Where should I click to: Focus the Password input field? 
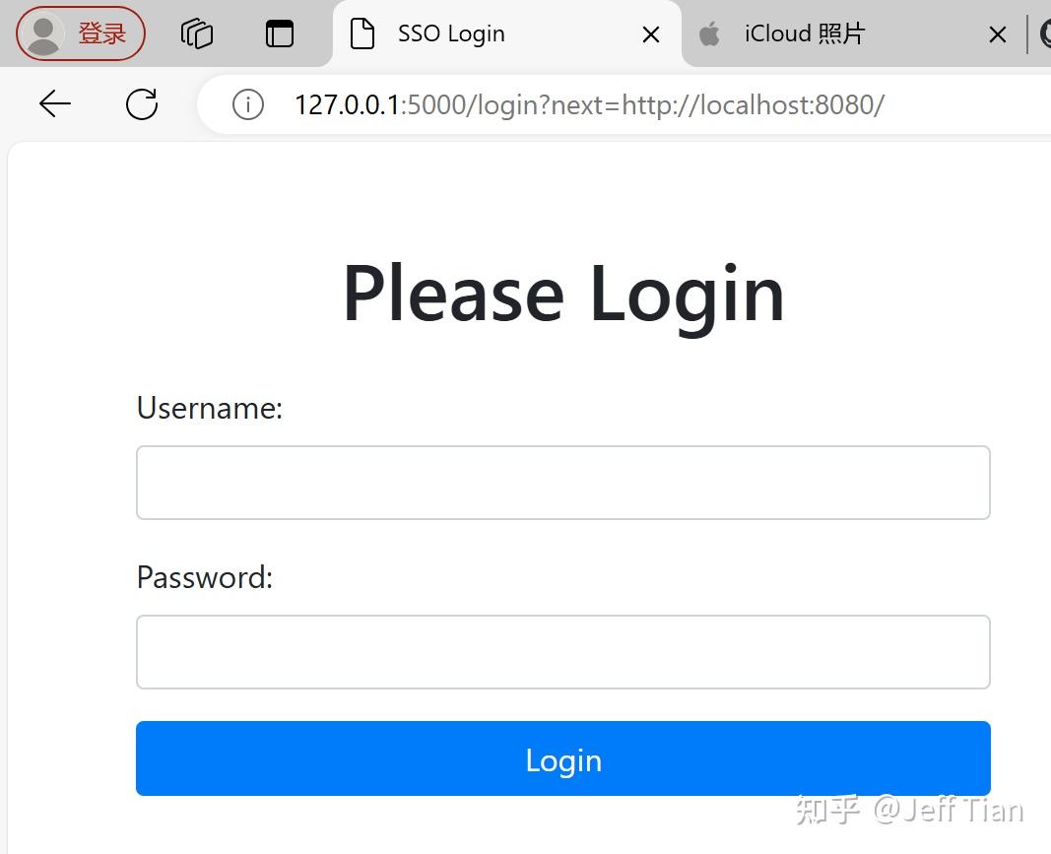click(x=563, y=651)
